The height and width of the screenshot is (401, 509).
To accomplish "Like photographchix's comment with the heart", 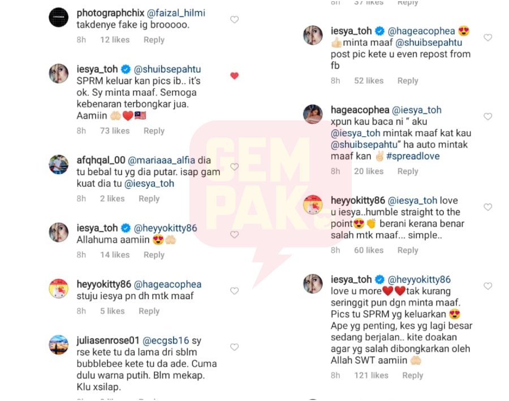I will [234, 19].
